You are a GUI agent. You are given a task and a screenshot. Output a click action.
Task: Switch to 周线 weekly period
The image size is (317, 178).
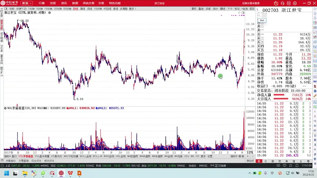click(x=82, y=9)
